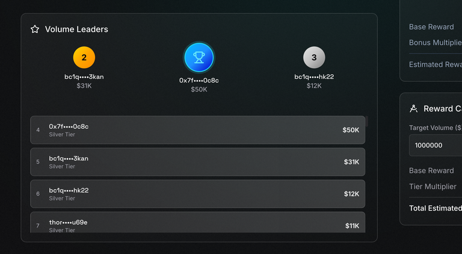Image resolution: width=462 pixels, height=254 pixels.
Task: Click the $31K amount in rank 5 row
Action: click(351, 162)
